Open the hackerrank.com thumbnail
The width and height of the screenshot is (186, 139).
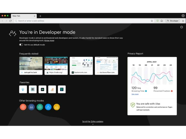point(81,66)
